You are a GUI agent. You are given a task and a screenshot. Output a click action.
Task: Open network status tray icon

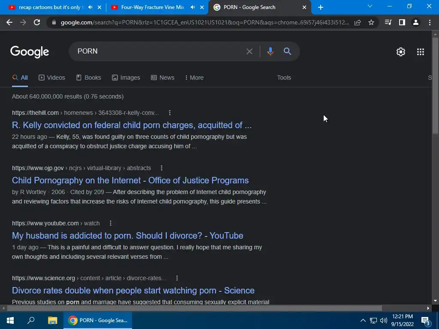tap(373, 320)
